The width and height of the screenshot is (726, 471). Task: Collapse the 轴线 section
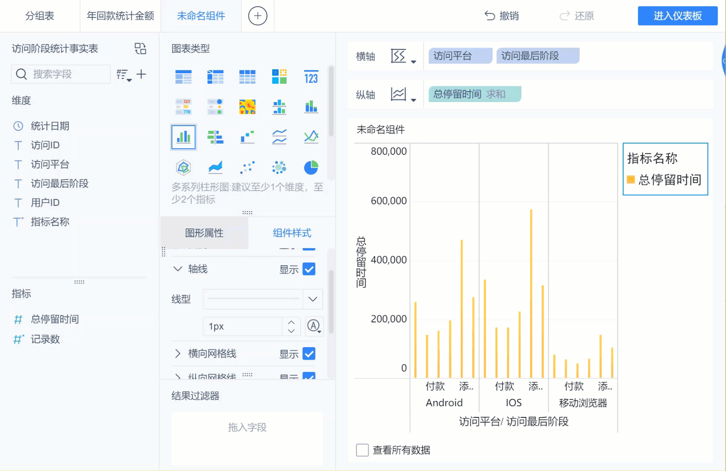[x=178, y=269]
